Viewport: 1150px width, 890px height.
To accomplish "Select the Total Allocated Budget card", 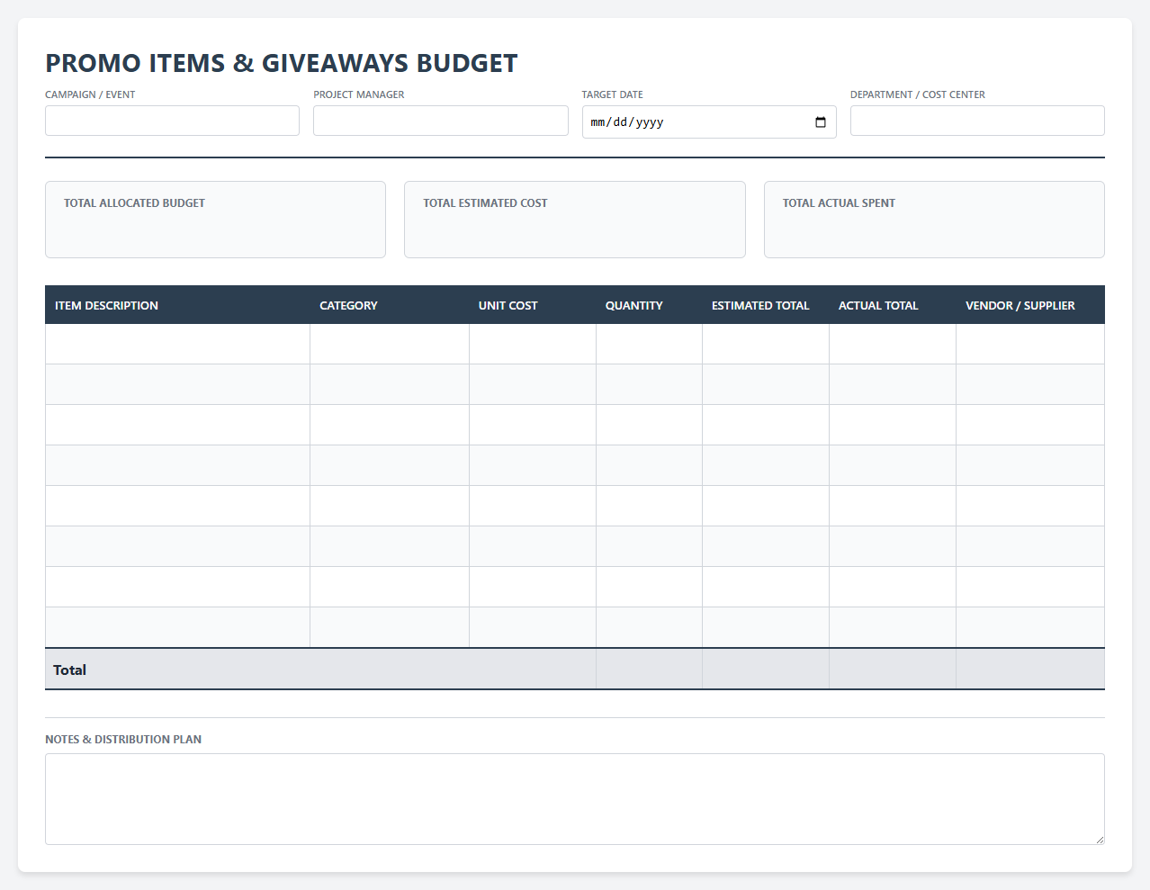I will coord(215,220).
